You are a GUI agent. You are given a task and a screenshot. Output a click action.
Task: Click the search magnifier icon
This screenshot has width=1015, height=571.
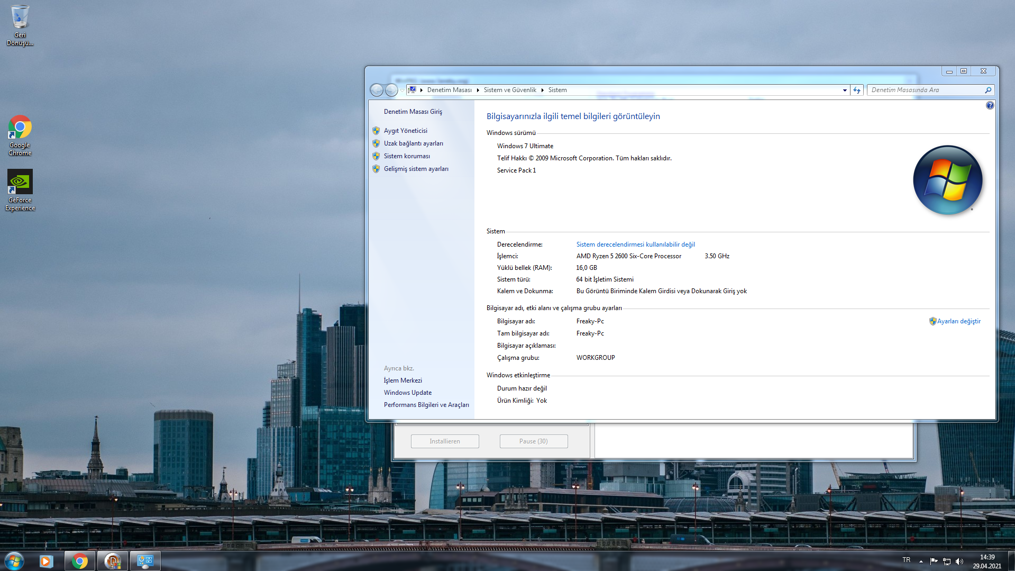click(987, 90)
